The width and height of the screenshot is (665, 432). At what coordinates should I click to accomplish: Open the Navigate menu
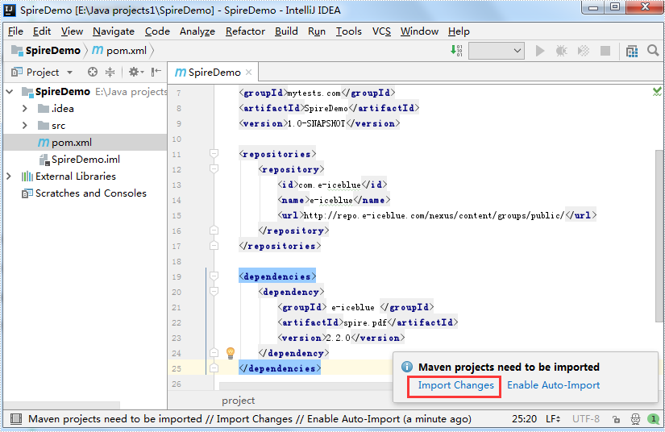click(113, 31)
